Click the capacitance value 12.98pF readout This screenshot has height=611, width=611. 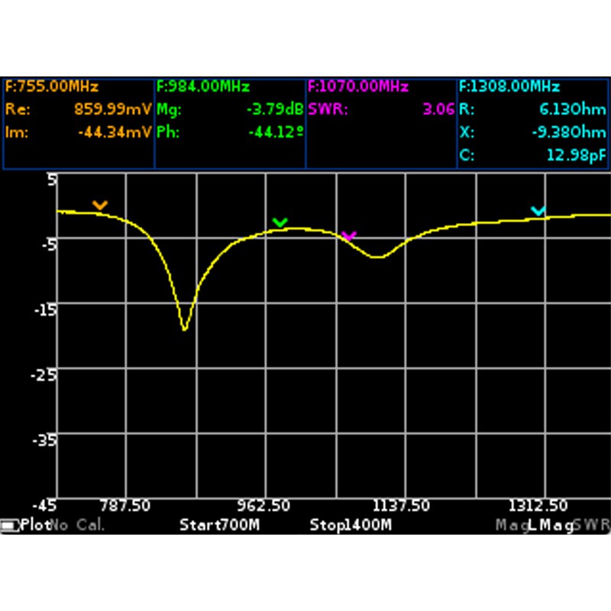click(x=577, y=156)
